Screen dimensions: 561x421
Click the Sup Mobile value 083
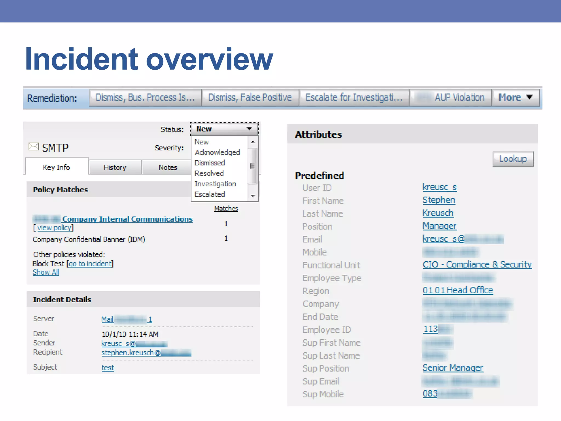pos(447,394)
